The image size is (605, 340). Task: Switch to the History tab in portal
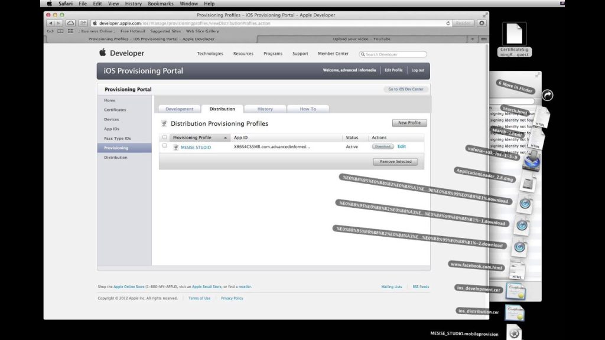pyautogui.click(x=265, y=109)
